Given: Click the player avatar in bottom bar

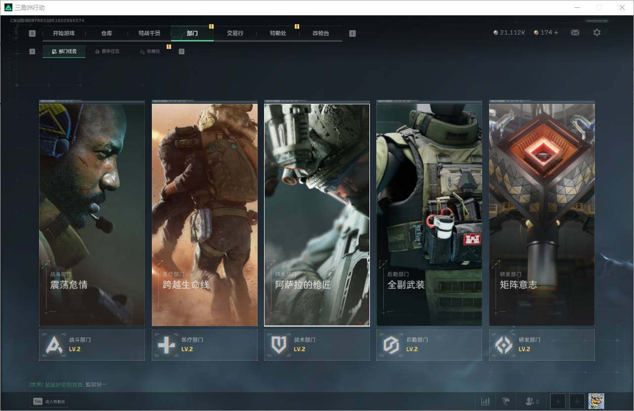Looking at the screenshot, I should pyautogui.click(x=596, y=401).
